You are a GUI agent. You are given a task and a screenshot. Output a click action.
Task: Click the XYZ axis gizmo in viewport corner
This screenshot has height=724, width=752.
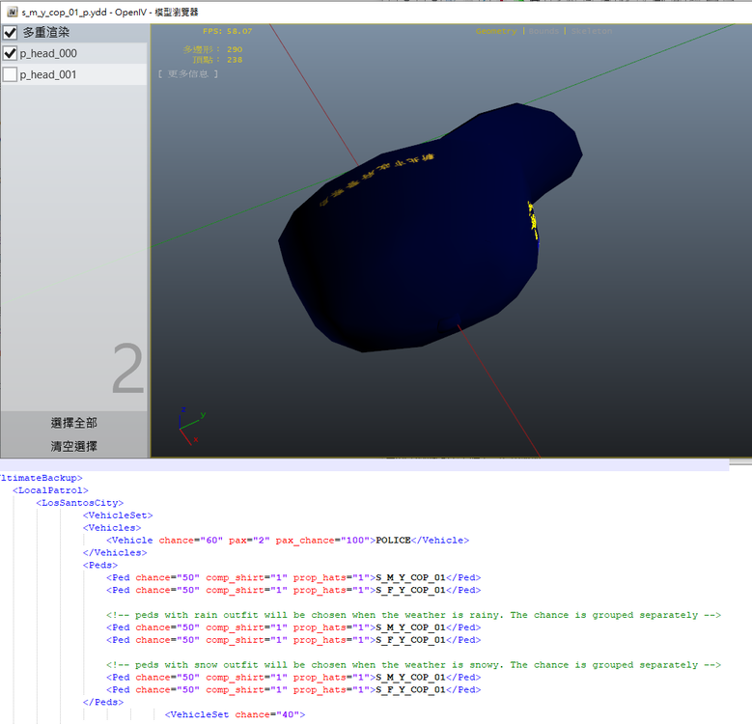coord(189,425)
